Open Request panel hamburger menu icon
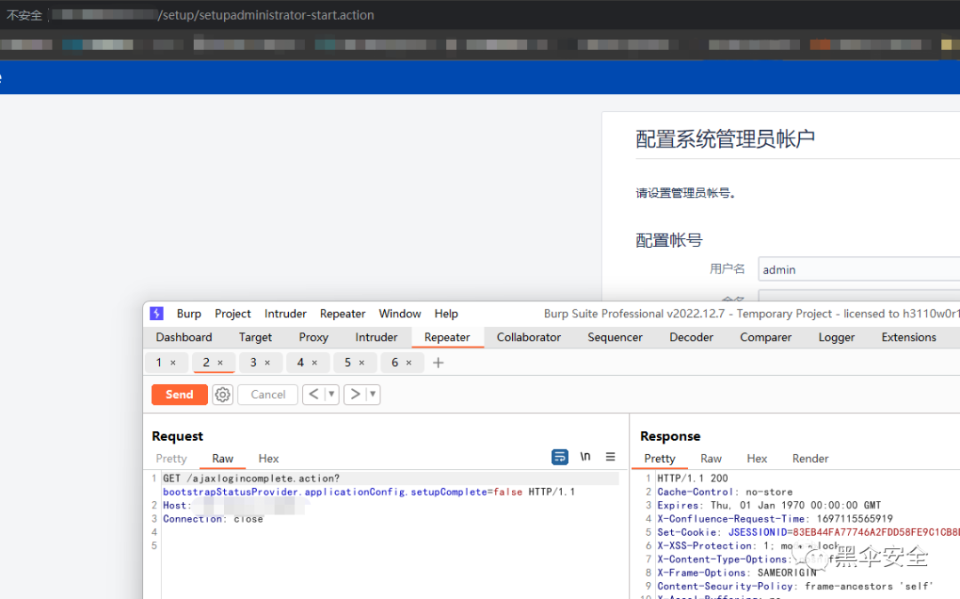 [x=611, y=457]
